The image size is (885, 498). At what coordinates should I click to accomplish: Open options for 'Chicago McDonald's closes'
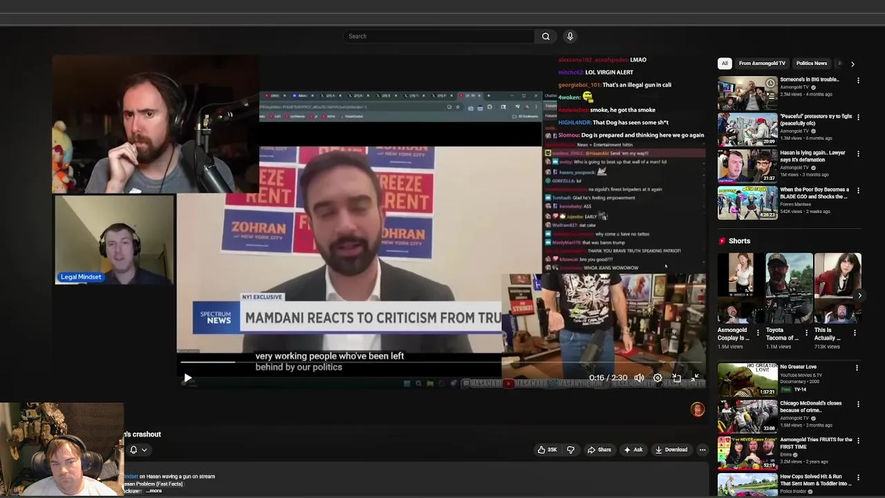(858, 405)
